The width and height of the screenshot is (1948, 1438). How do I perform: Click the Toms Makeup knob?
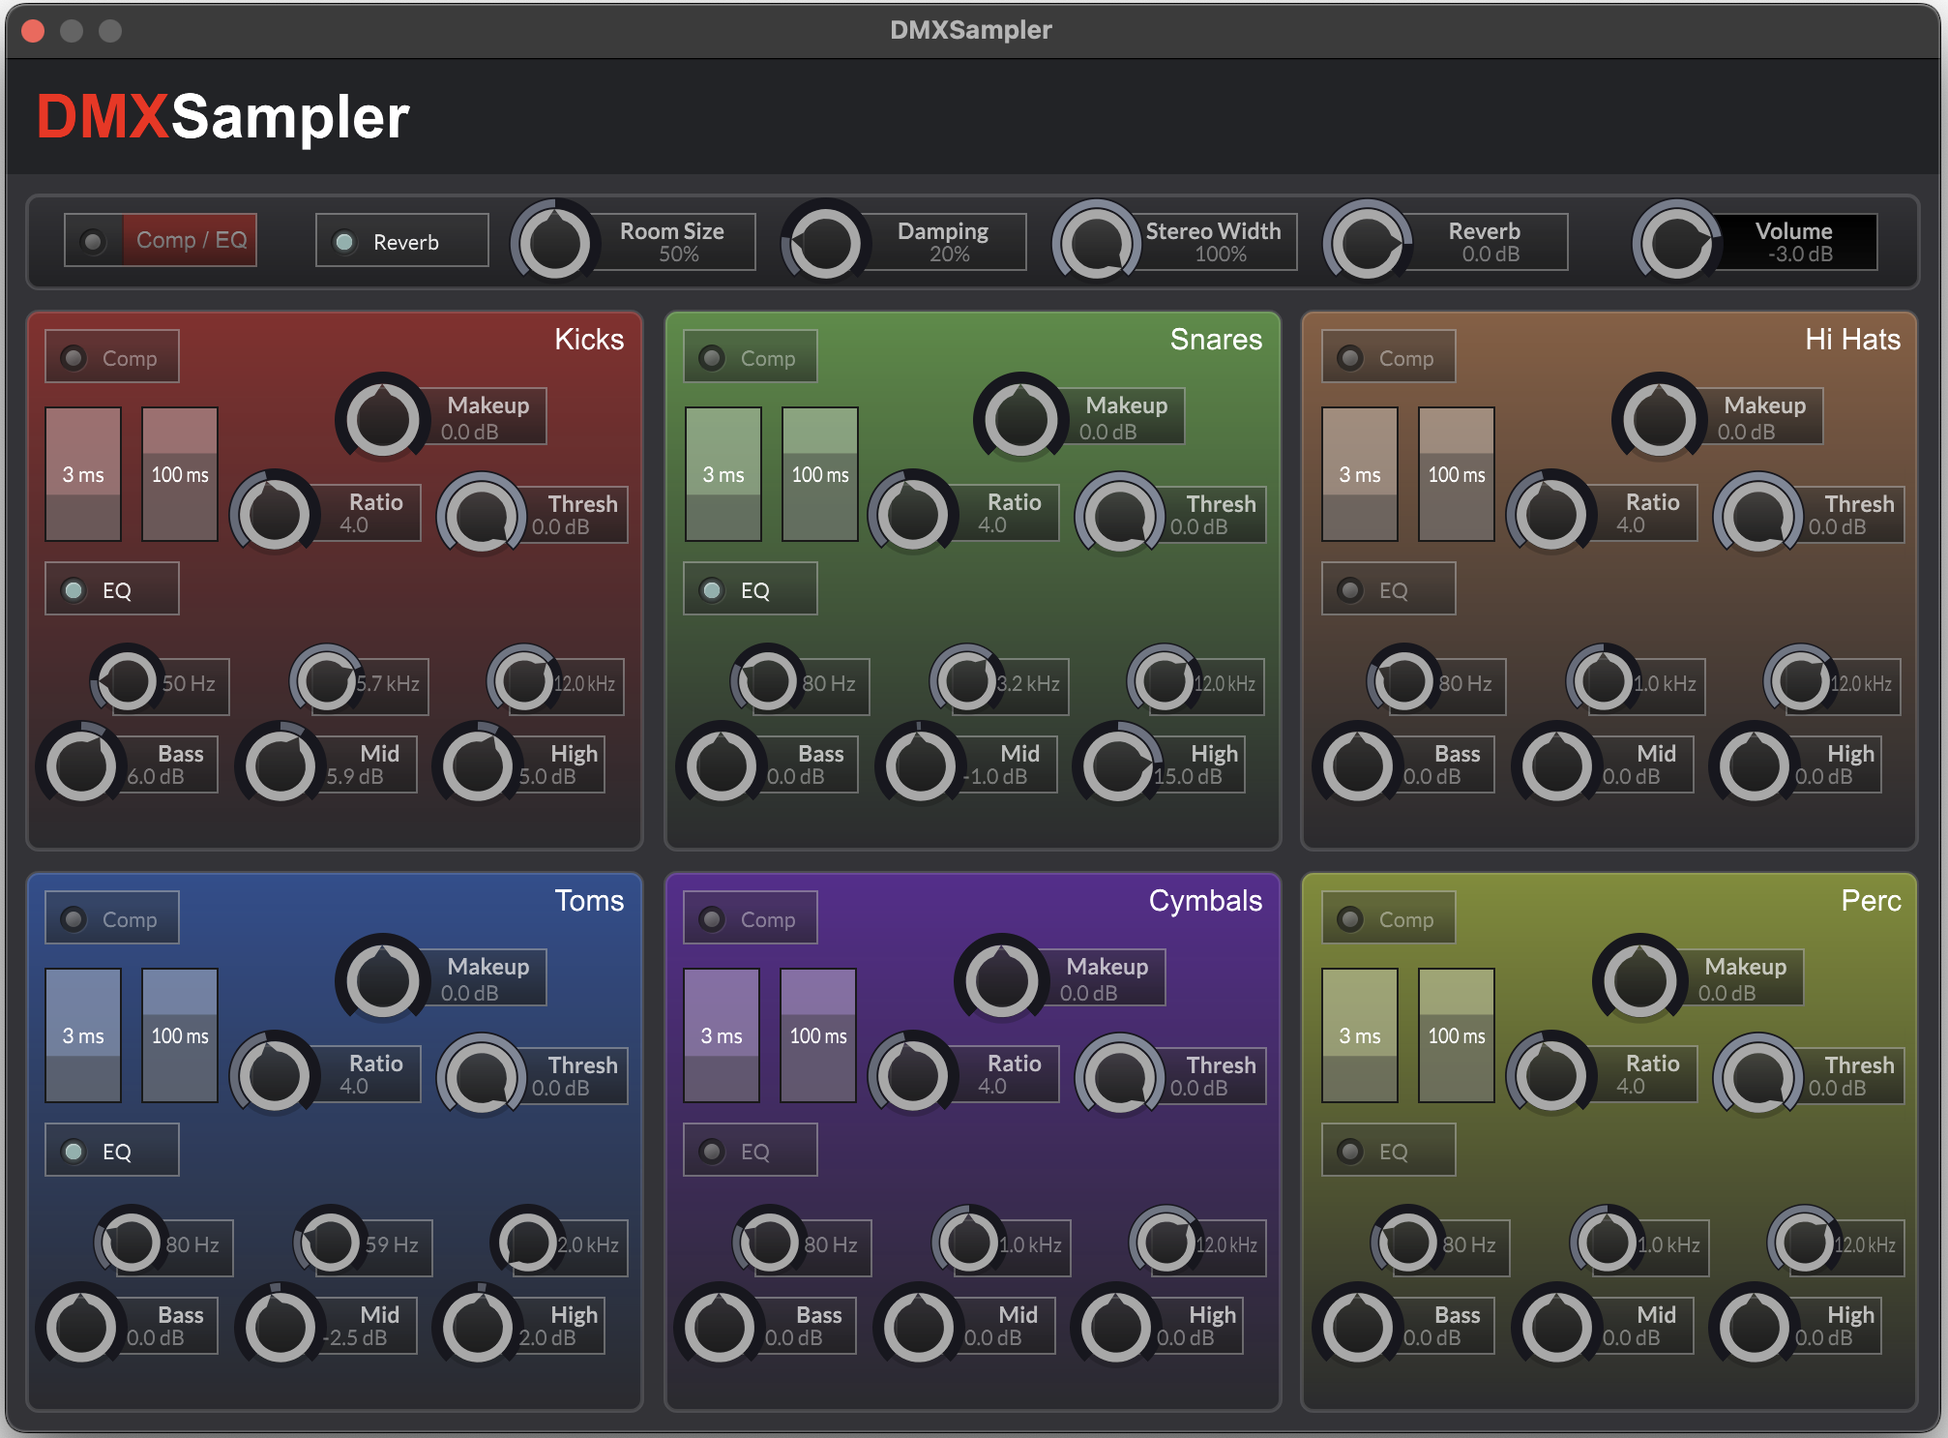[383, 980]
